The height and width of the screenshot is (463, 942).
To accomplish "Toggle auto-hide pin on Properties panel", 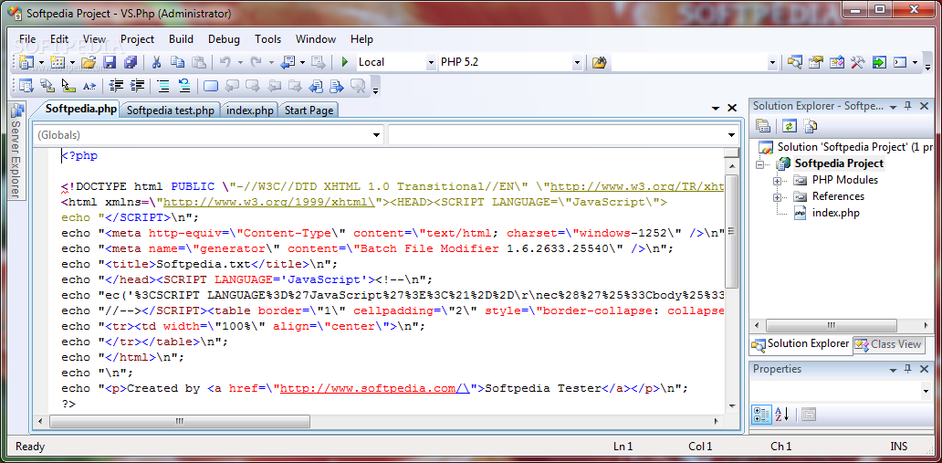I will (907, 369).
